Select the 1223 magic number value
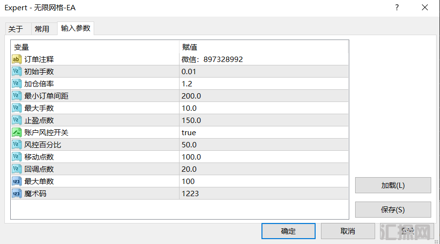Image resolution: width=440 pixels, height=244 pixels. coord(264,194)
